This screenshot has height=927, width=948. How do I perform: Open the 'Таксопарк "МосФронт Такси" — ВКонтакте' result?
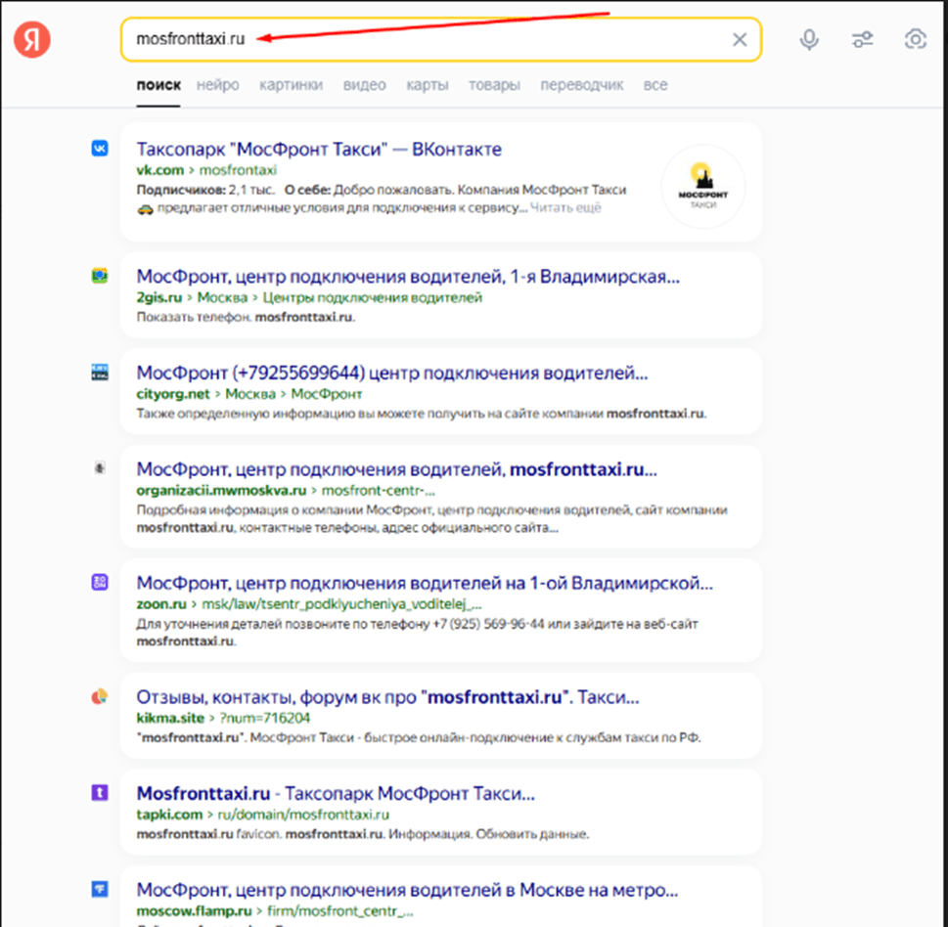tap(319, 150)
